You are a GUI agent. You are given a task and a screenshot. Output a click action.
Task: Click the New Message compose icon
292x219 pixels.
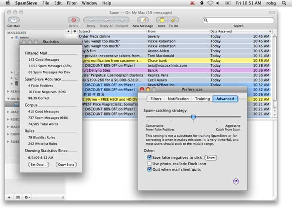pos(143,20)
